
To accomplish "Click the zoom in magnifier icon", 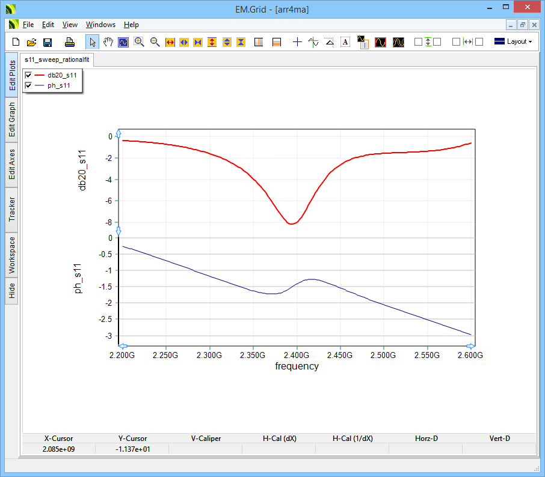I will (x=140, y=42).
